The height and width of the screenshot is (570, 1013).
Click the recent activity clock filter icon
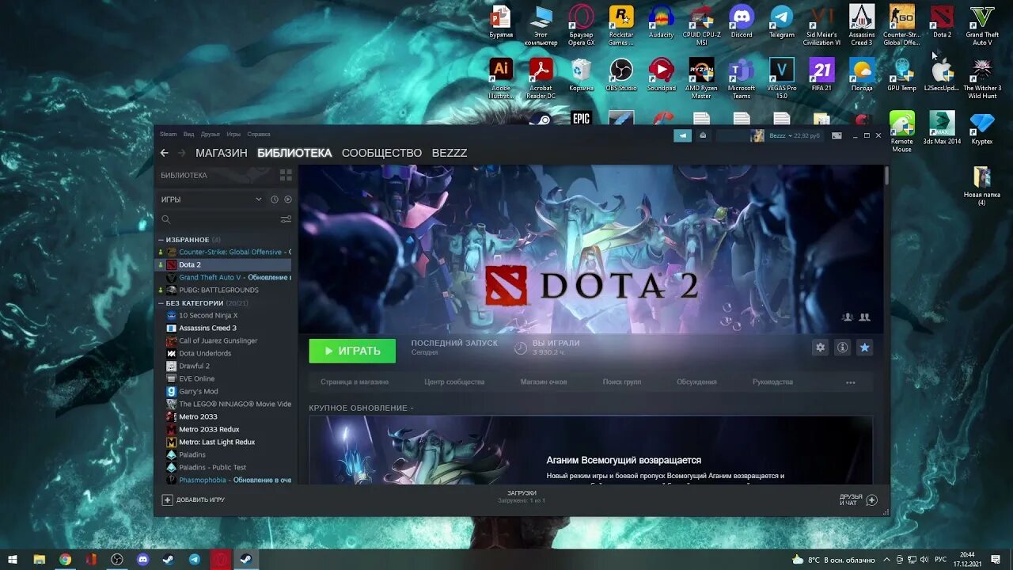(275, 199)
